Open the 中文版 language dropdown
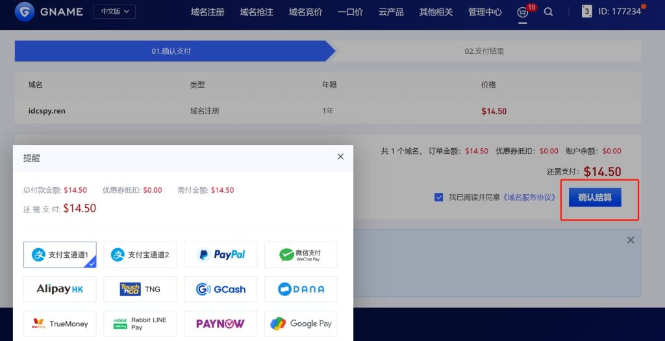Screen dimensions: 665x341 click(114, 12)
